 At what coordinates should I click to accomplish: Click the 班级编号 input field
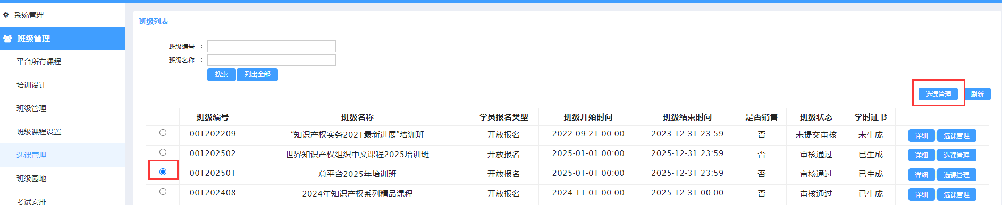272,46
